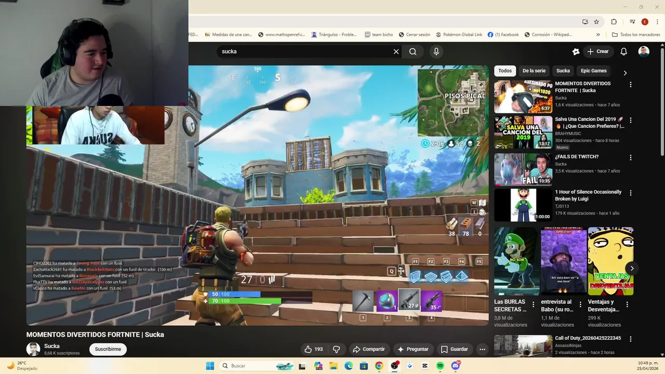Open options for 1 Hour of Silence video
Screen dimensions: 665x374
click(x=631, y=193)
